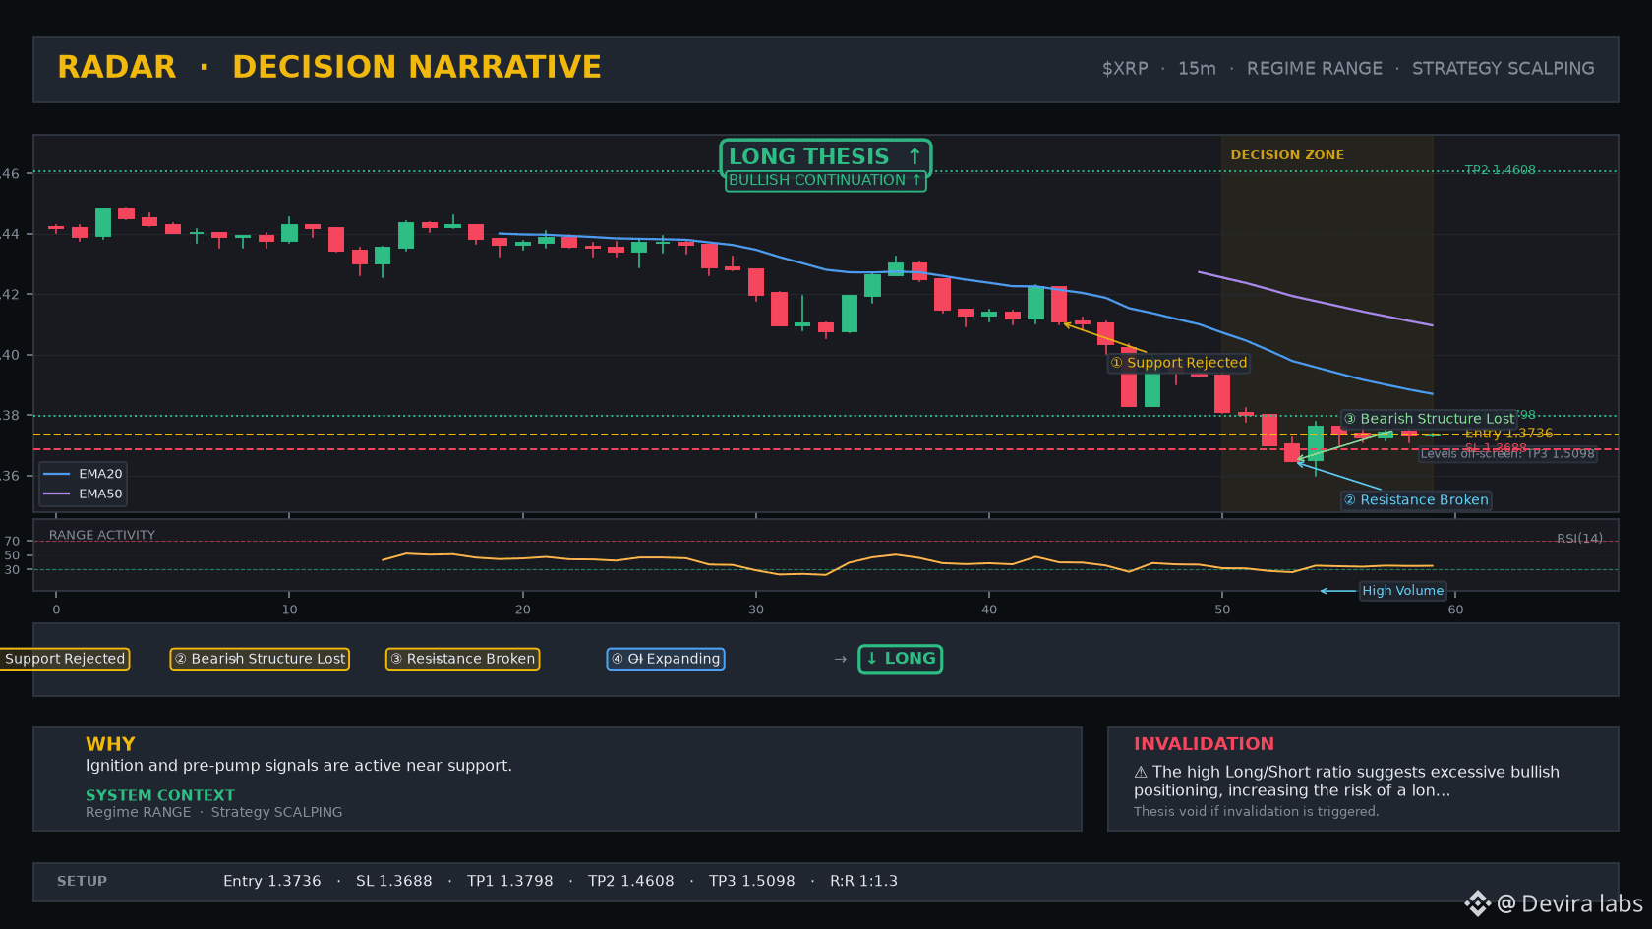The width and height of the screenshot is (1652, 929).
Task: Select the Regime RANGE · Strategy SCALPING line under SYSTEM CONTEXT
Action: point(214,812)
